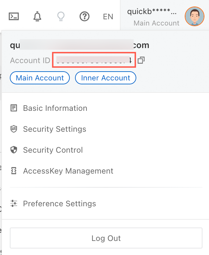Click the Basic Information document icon
Image resolution: width=209 pixels, height=255 pixels.
tap(14, 108)
